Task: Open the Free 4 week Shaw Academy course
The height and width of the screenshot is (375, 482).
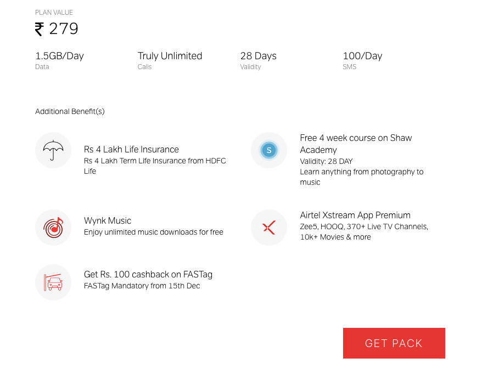Action: [356, 144]
